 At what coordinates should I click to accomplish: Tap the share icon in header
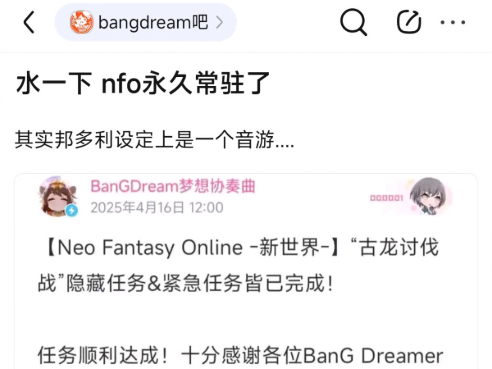pos(409,22)
